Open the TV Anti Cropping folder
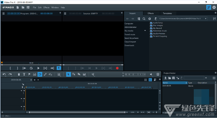The image size is (217, 118). pyautogui.click(x=159, y=36)
